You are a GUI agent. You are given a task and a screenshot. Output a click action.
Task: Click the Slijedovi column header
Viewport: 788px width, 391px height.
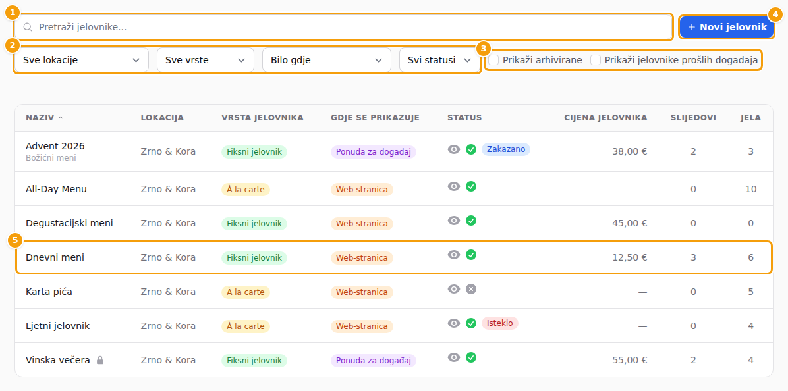(x=694, y=118)
